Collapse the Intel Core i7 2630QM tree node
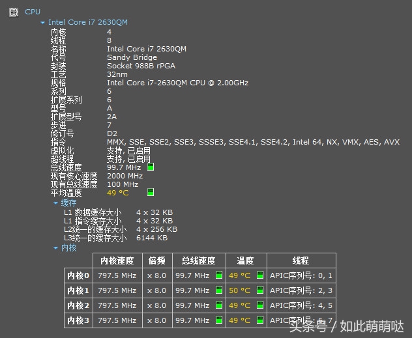This screenshot has width=412, height=338. [x=42, y=23]
